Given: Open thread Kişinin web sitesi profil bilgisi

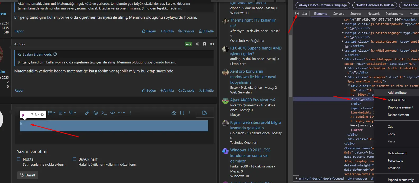Looking at the screenshot, I should [256, 125].
